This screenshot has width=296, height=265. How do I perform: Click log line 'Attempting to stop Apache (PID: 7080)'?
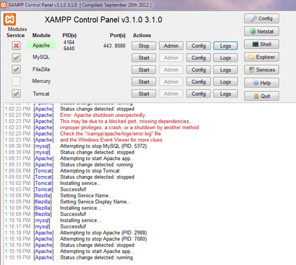point(104,239)
